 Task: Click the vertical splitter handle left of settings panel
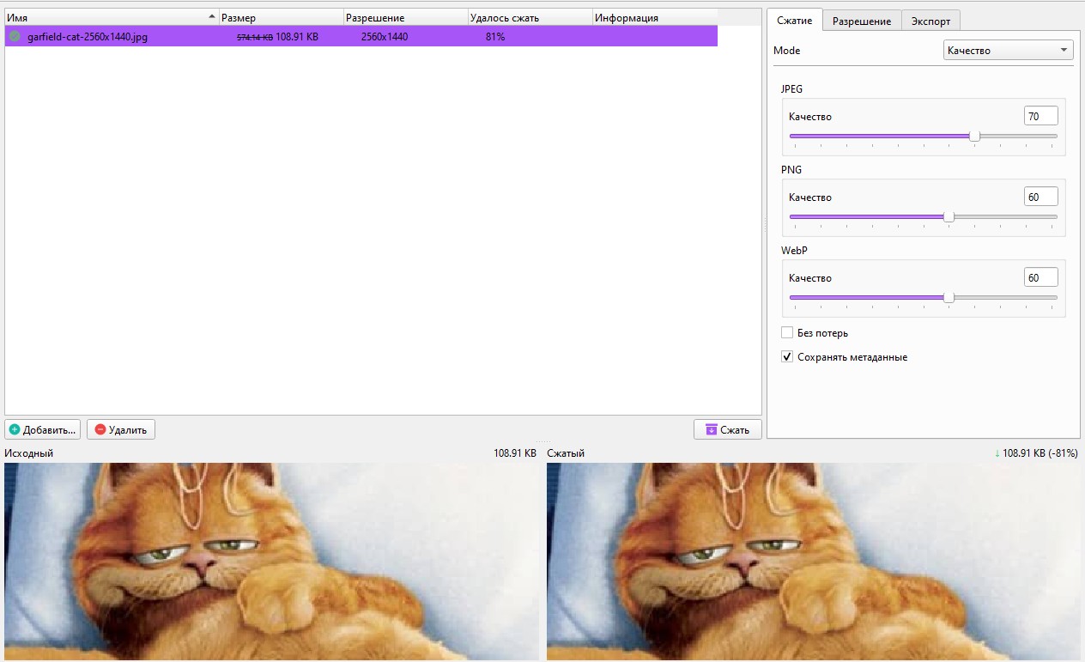click(x=764, y=223)
